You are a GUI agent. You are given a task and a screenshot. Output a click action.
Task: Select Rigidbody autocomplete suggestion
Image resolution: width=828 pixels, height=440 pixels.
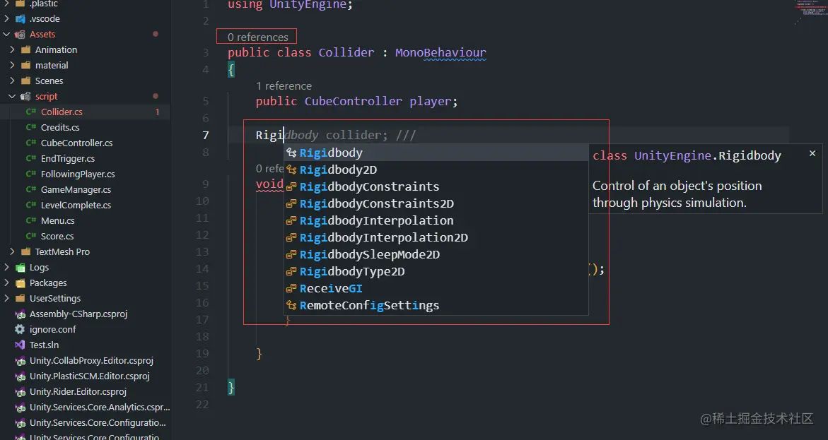(x=436, y=153)
